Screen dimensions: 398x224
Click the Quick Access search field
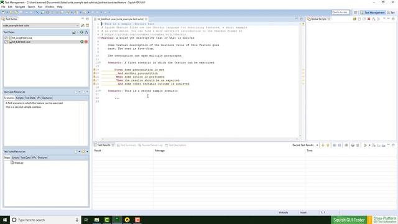coord(340,12)
